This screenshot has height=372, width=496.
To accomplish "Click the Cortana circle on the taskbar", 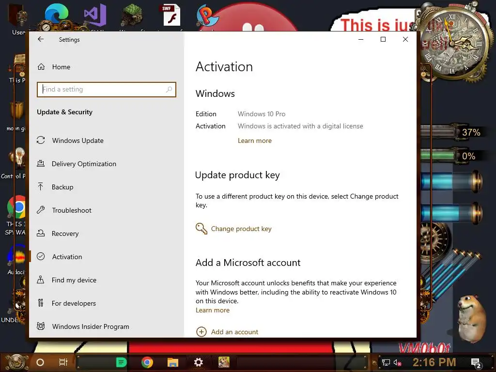I will tap(40, 362).
